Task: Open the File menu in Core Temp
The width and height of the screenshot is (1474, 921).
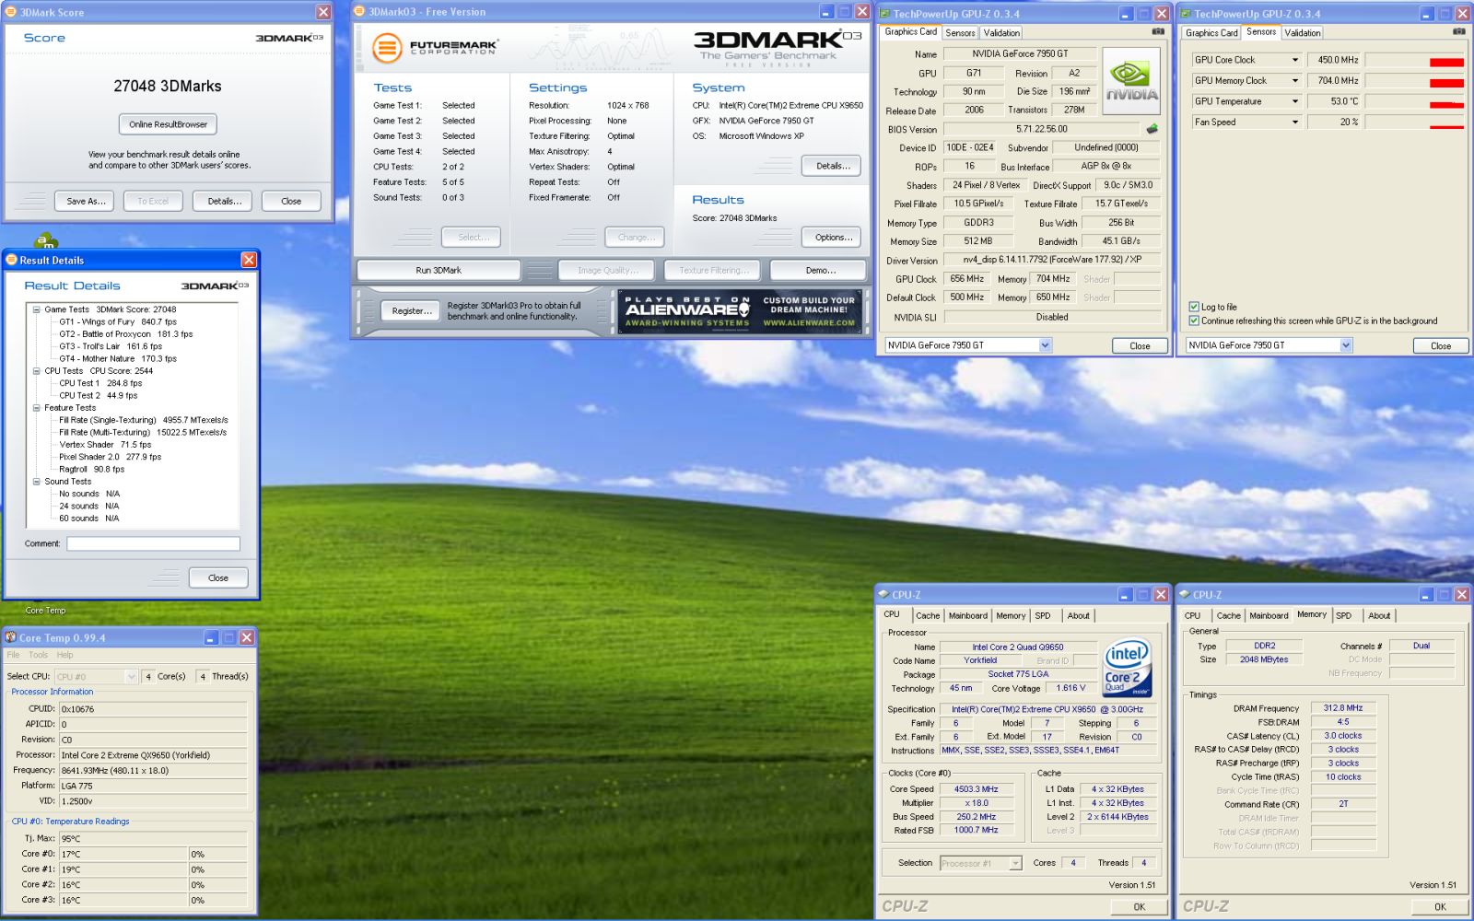Action: click(x=14, y=655)
